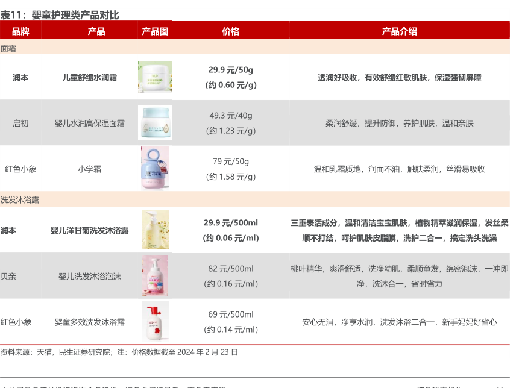Viewport: 522px width, 388px height.
Task: Select the product name 婴儿洋甘菊洗发沐浴露
Action: 90,230
